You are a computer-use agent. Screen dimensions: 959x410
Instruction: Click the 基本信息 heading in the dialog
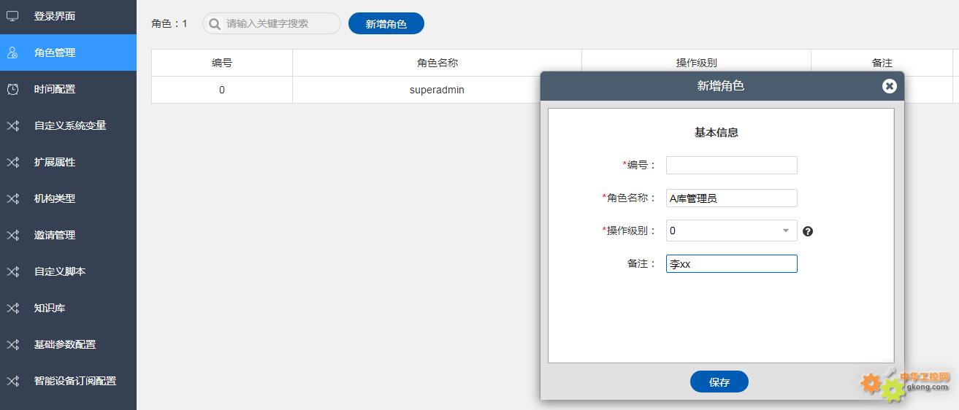click(716, 132)
